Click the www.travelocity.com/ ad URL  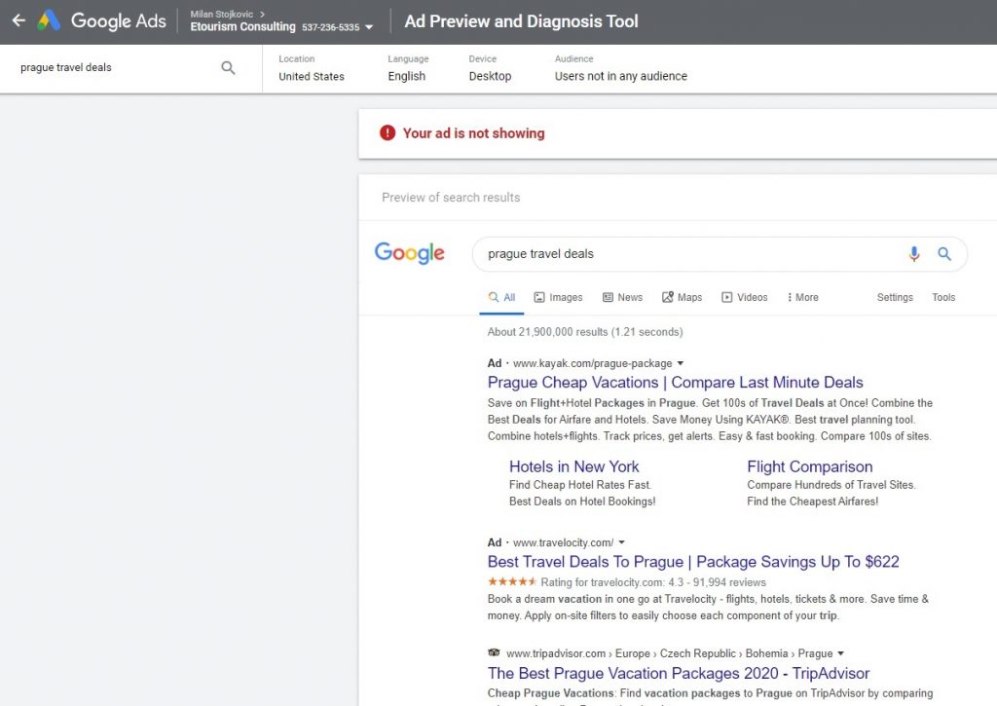[564, 542]
